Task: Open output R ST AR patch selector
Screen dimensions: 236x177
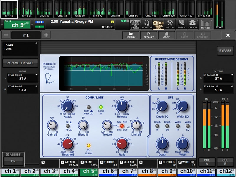Action: point(218,89)
